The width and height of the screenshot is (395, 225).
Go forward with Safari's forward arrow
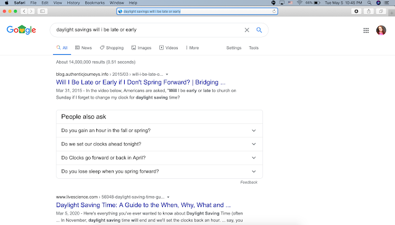pyautogui.click(x=31, y=11)
